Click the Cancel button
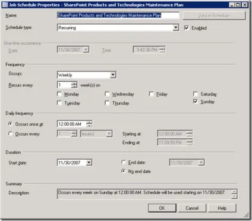Viewport: 252px width, 221px height. (x=192, y=208)
